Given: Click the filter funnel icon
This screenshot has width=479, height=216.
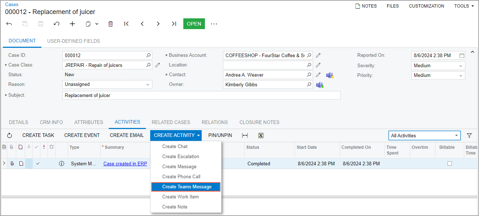Looking at the screenshot, I should pos(469,135).
